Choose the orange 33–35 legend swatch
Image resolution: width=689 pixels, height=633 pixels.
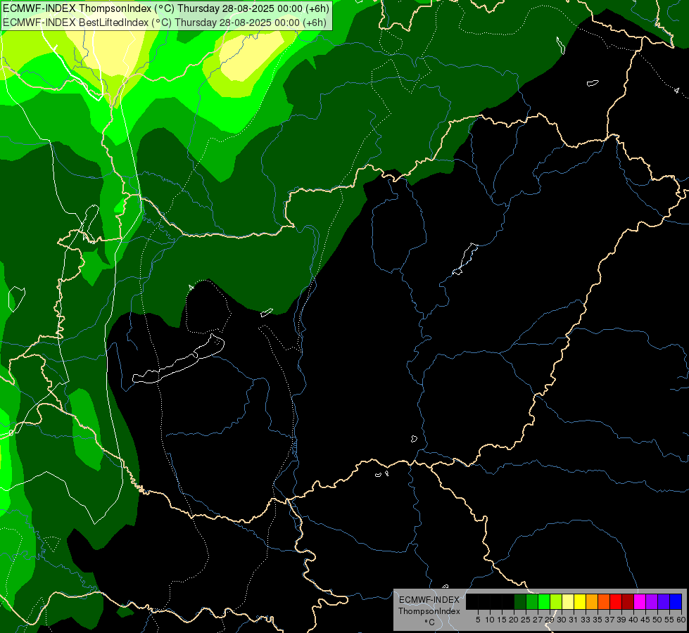(x=592, y=601)
